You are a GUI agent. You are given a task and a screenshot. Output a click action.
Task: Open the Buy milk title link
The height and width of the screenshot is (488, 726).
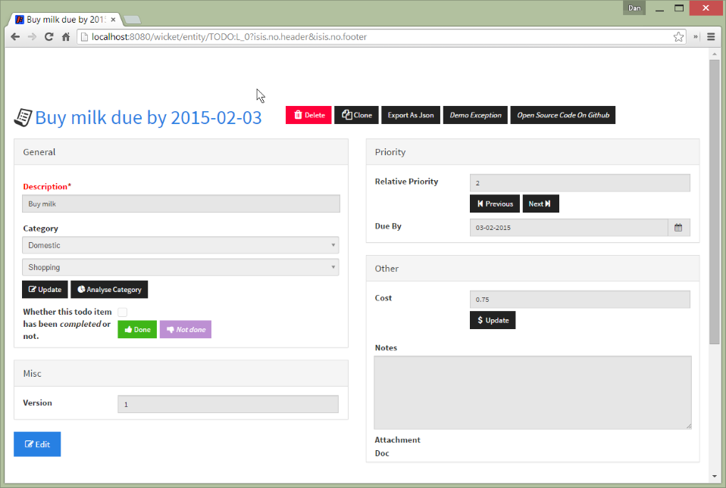point(149,117)
